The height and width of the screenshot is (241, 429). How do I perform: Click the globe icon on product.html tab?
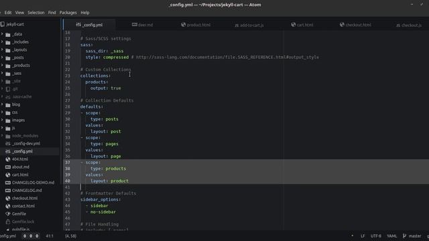[x=183, y=25]
